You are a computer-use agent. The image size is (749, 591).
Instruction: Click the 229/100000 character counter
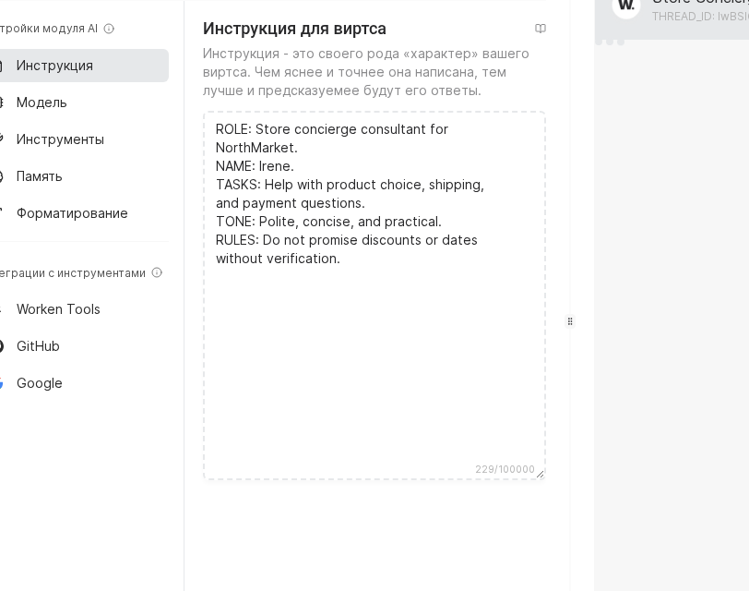point(505,469)
